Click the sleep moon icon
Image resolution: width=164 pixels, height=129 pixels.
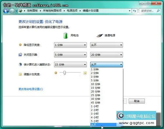tap(20, 64)
